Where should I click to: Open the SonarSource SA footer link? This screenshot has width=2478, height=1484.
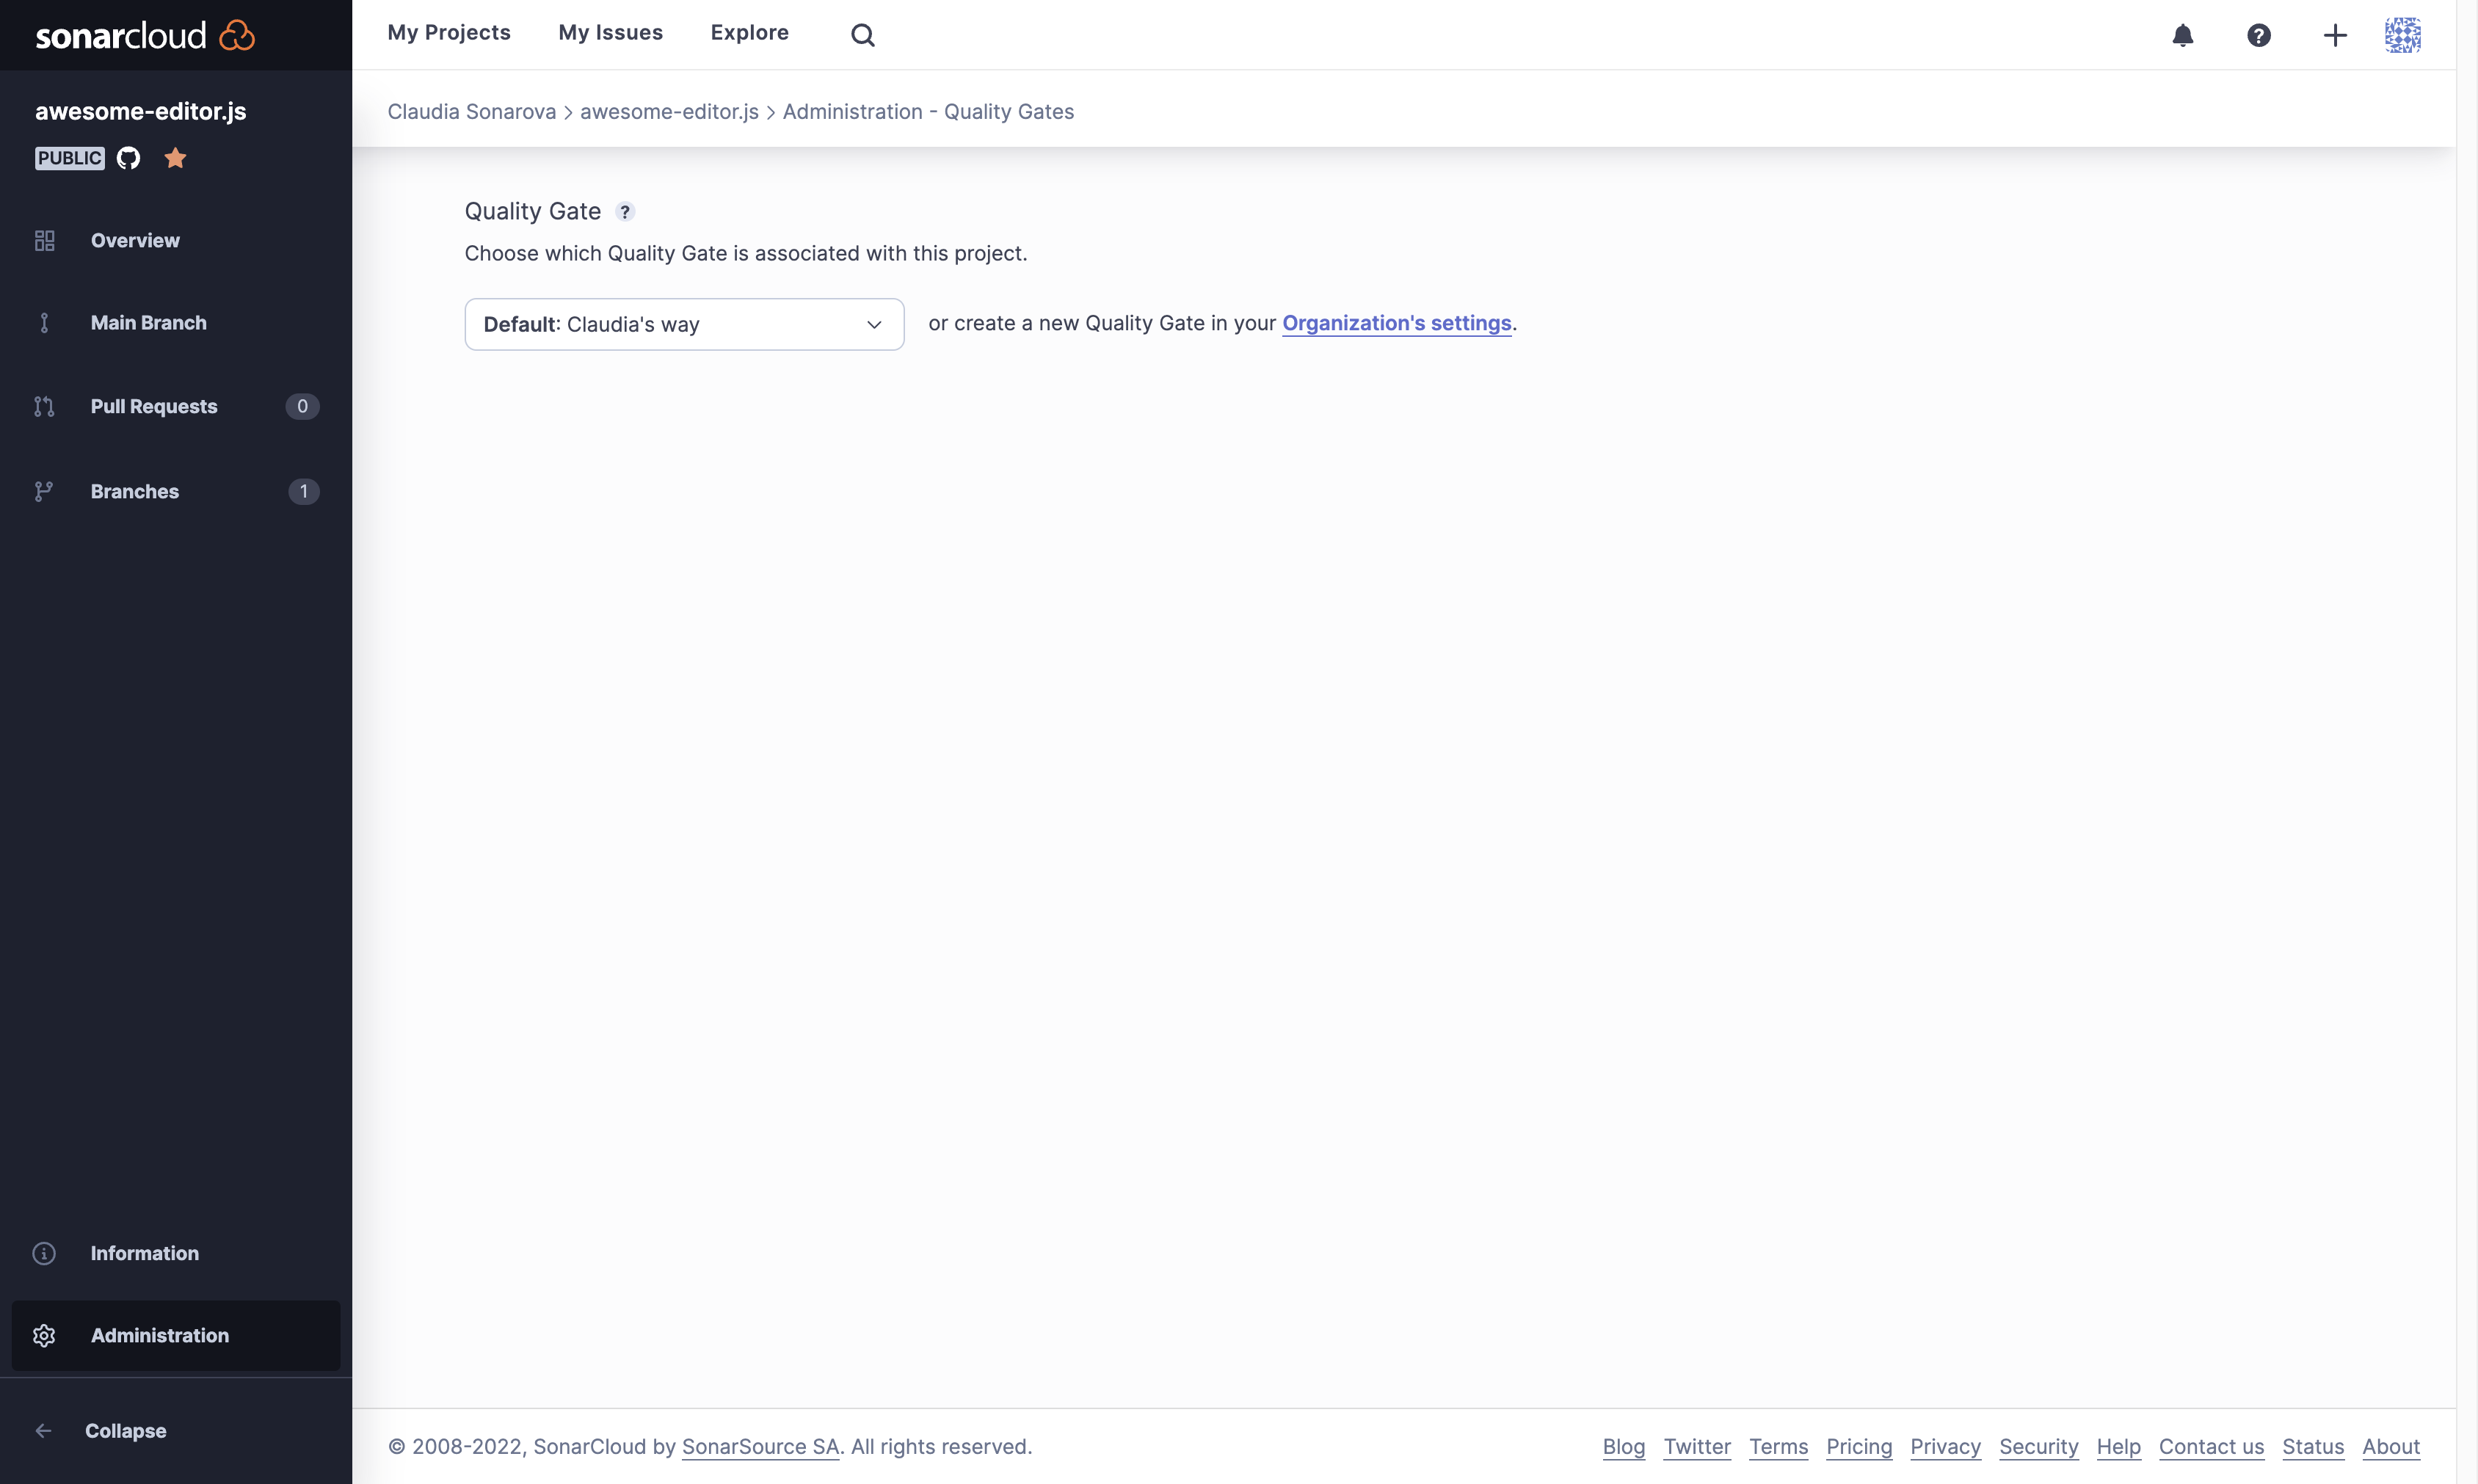tap(760, 1447)
